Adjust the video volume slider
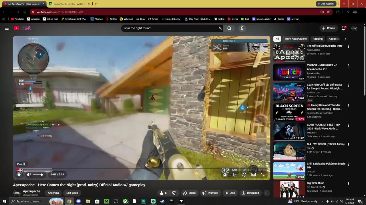This screenshot has width=366, height=205. click(38, 175)
